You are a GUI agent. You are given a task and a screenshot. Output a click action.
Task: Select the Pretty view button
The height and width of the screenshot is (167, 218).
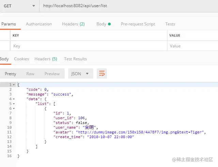click(x=11, y=74)
